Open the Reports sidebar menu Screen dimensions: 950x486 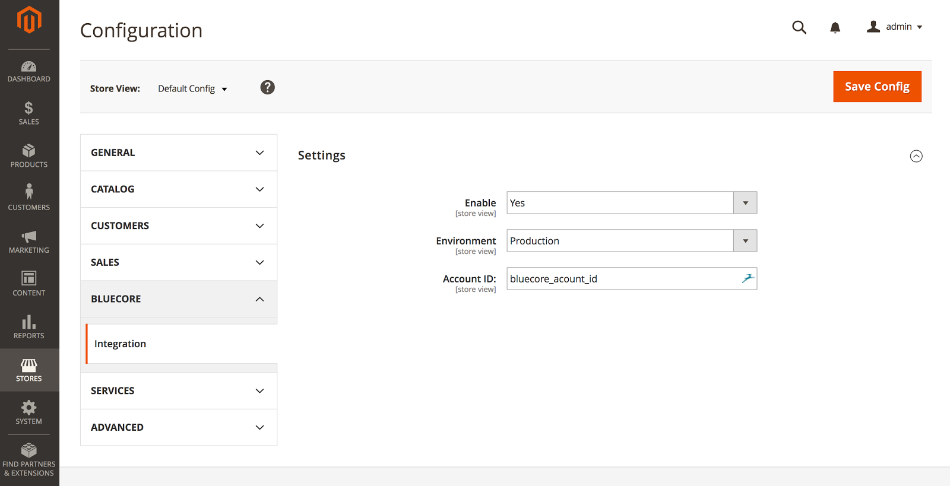[x=29, y=327]
